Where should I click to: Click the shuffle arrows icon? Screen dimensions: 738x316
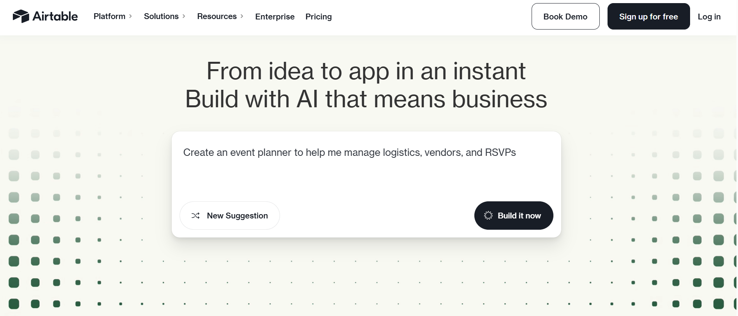(196, 216)
